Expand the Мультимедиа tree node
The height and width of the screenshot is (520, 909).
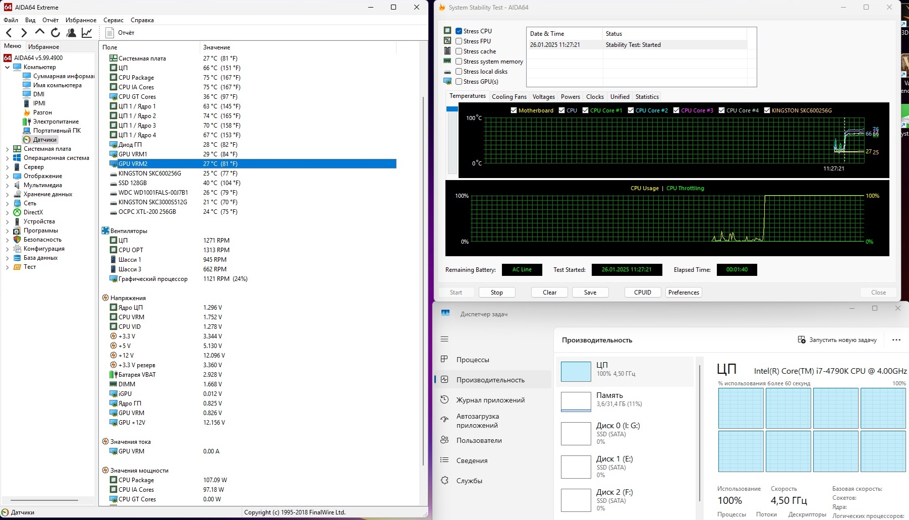coord(7,185)
